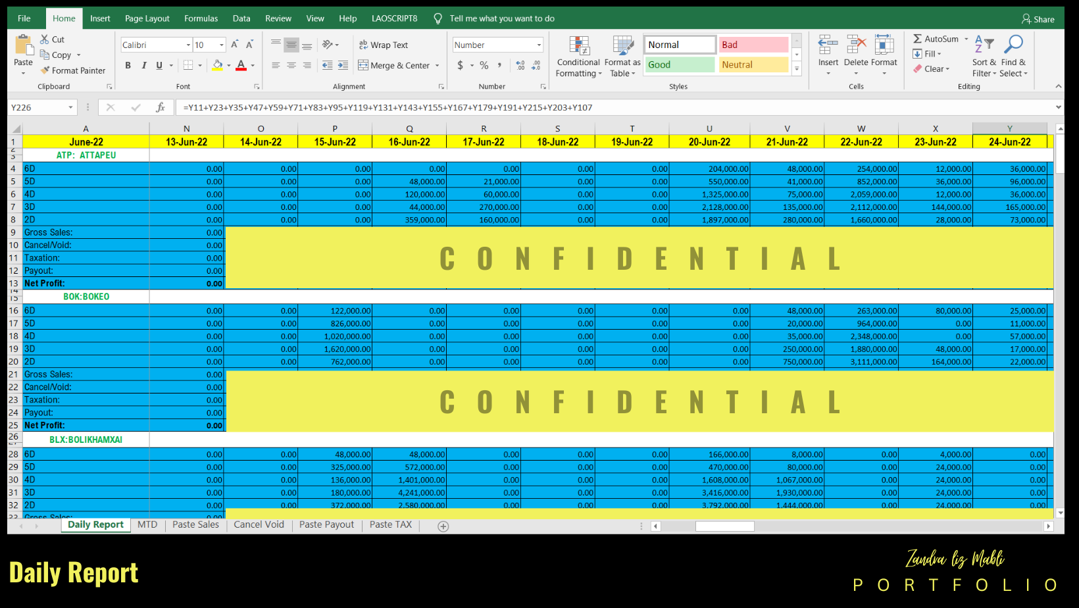The image size is (1079, 608).
Task: Open Find & Select
Action: pos(1013,57)
